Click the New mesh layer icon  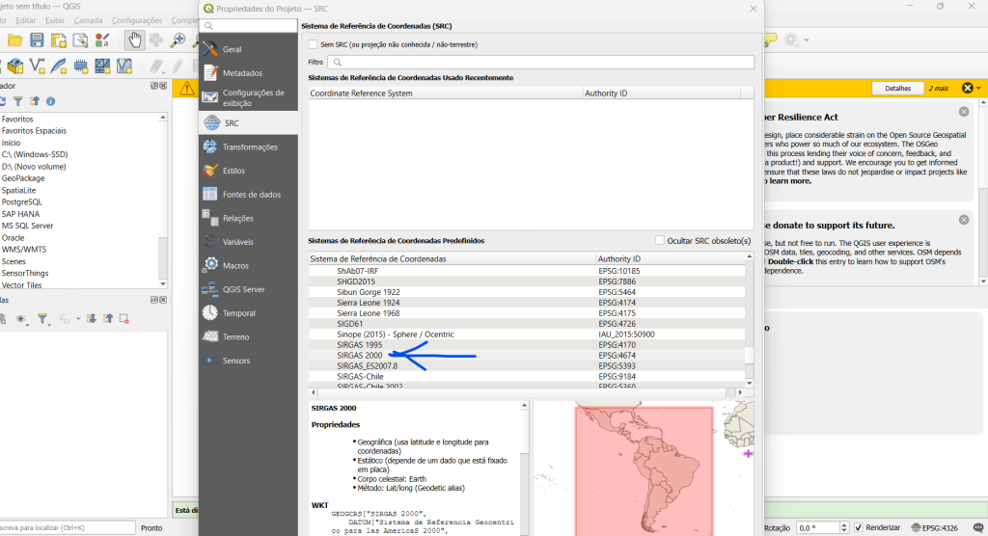click(x=102, y=66)
